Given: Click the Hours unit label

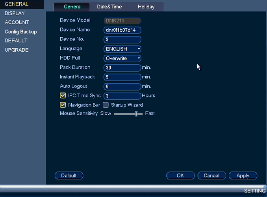Looking at the screenshot, I should pos(148,95).
